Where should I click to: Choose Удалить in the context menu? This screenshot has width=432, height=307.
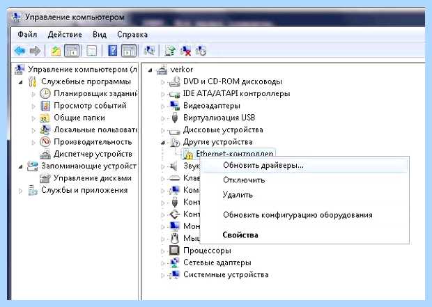(304, 195)
